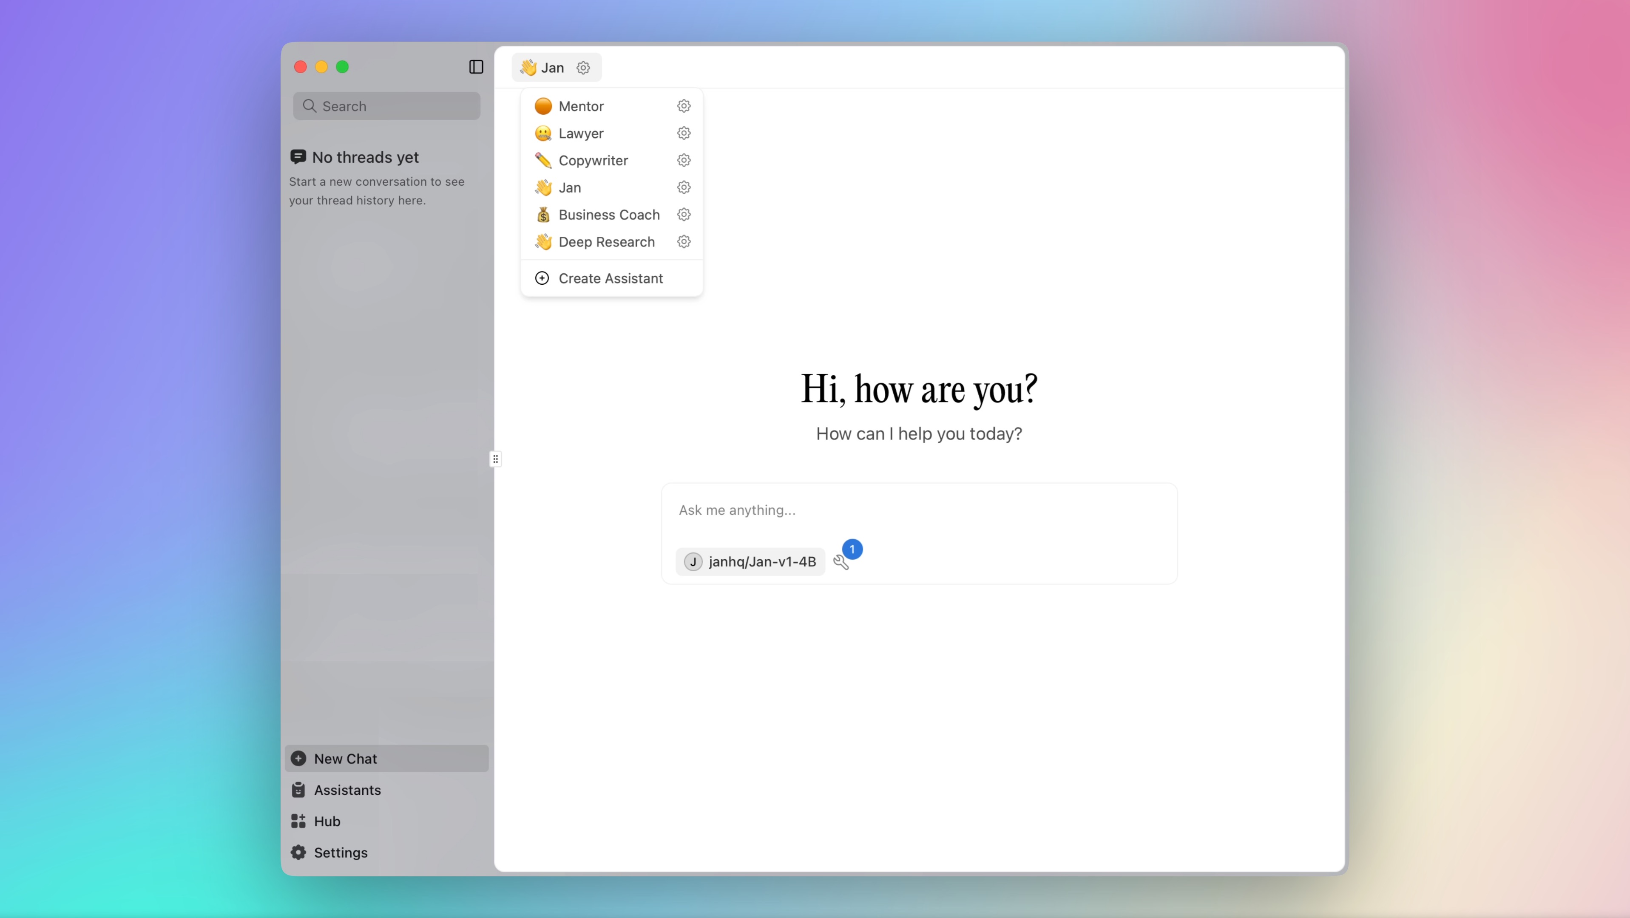
Task: Select Deep Research from the assistant list
Action: [x=605, y=241]
